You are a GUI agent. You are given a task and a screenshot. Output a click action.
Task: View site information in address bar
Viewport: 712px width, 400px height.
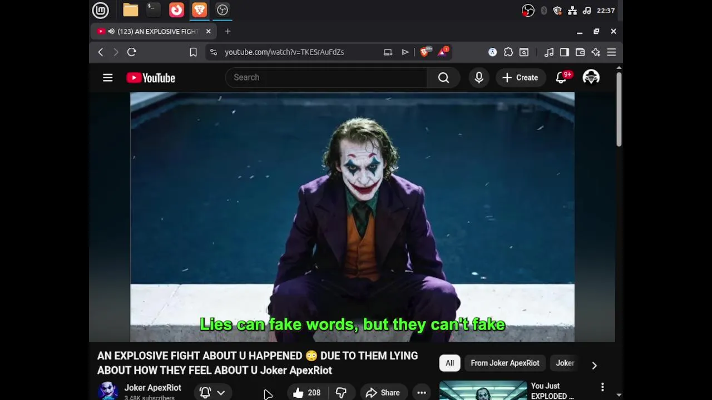213,52
